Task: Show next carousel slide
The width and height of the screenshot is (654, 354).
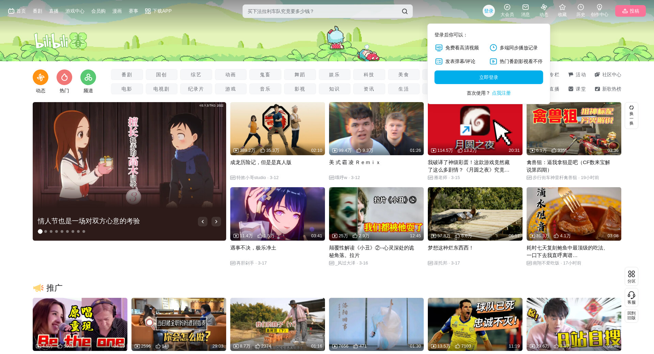Action: click(x=216, y=222)
